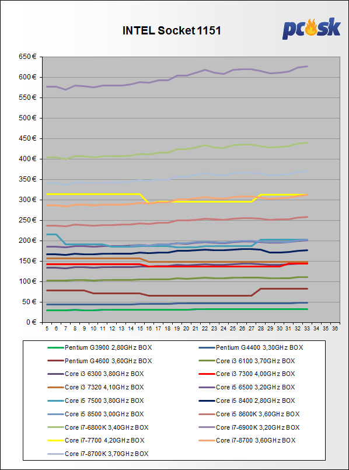Click the Core i7-8700 3,60GHz BOX legend entry
This screenshot has height=470, width=349.
click(x=247, y=440)
